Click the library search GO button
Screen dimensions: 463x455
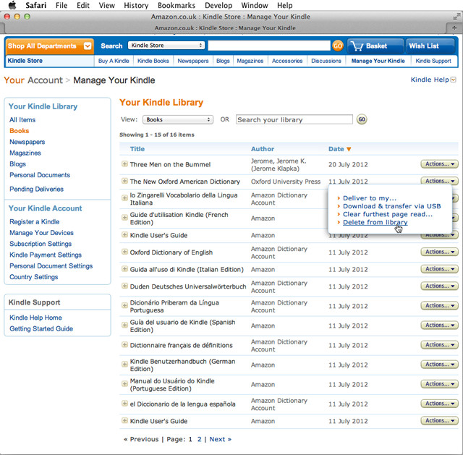click(x=362, y=119)
